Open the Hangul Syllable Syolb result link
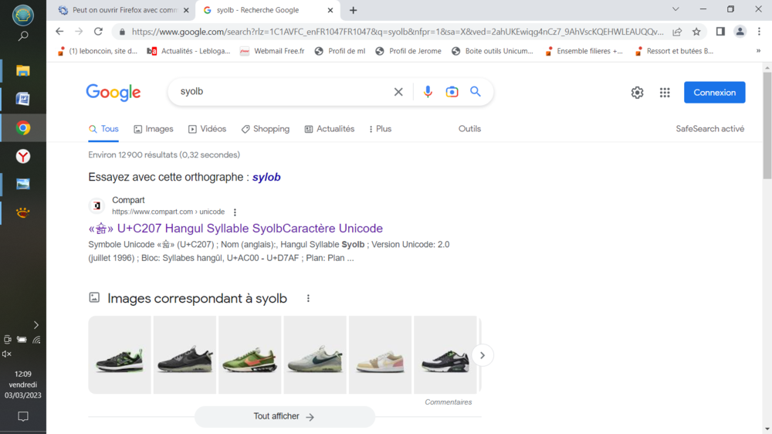Screen dimensions: 772x434 coord(235,229)
